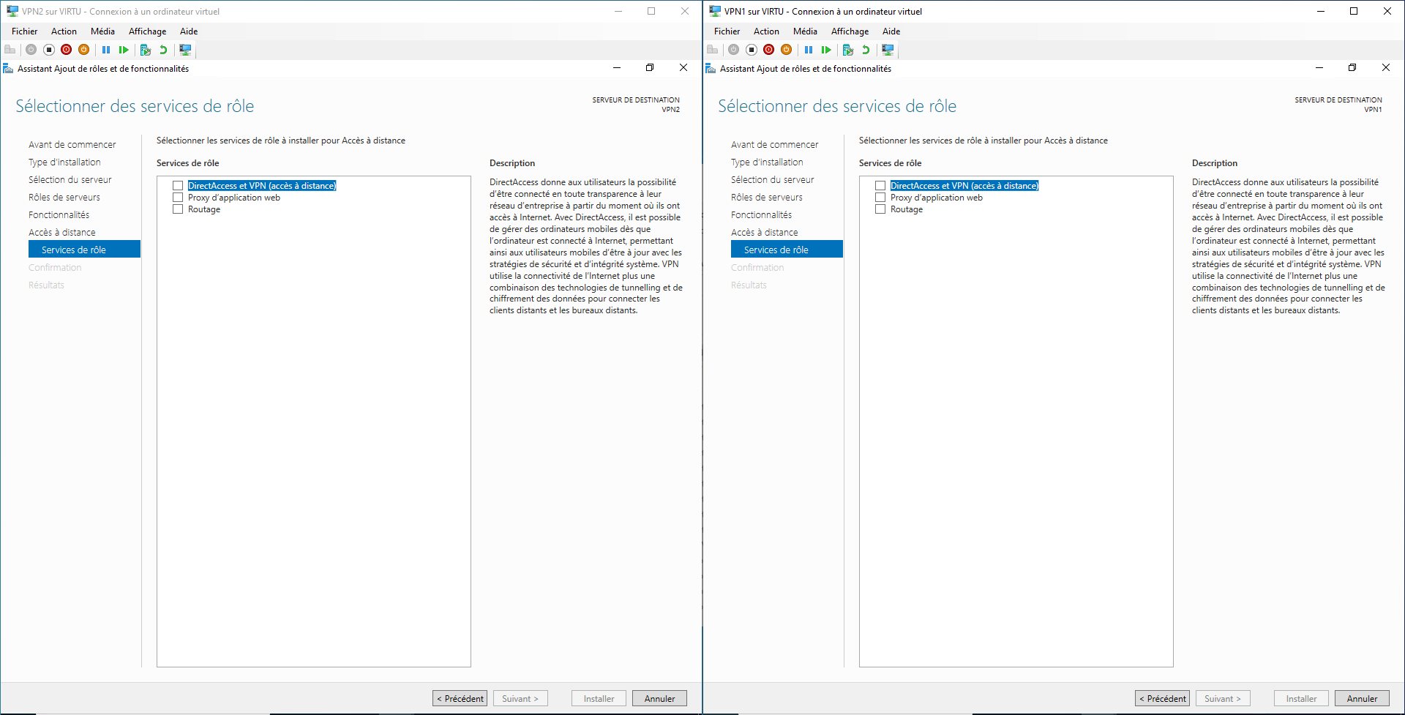Screen dimensions: 1405x715
Task: Revert VPN1 using the green undo arrow icon
Action: (x=866, y=50)
